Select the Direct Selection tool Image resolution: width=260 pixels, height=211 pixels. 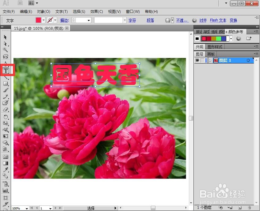click(x=5, y=44)
